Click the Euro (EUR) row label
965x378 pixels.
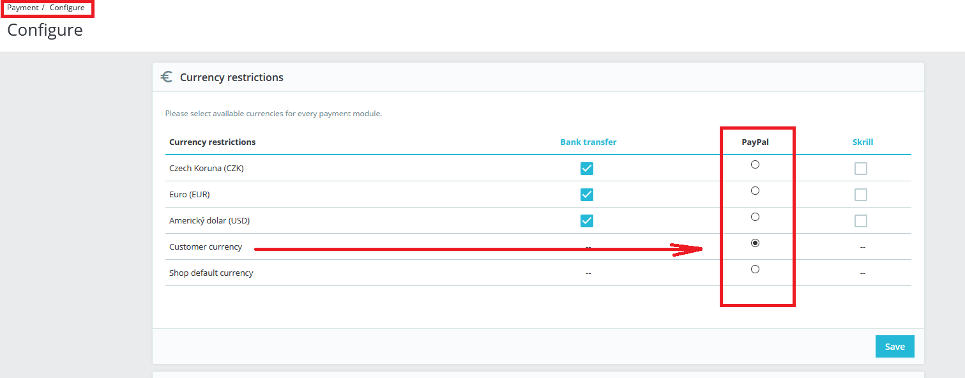click(x=189, y=195)
